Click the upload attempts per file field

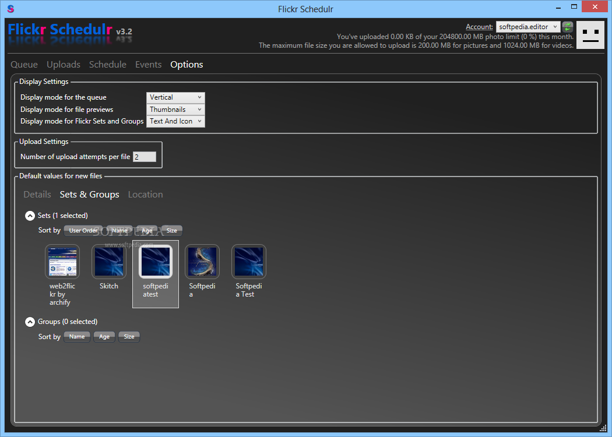(x=145, y=157)
